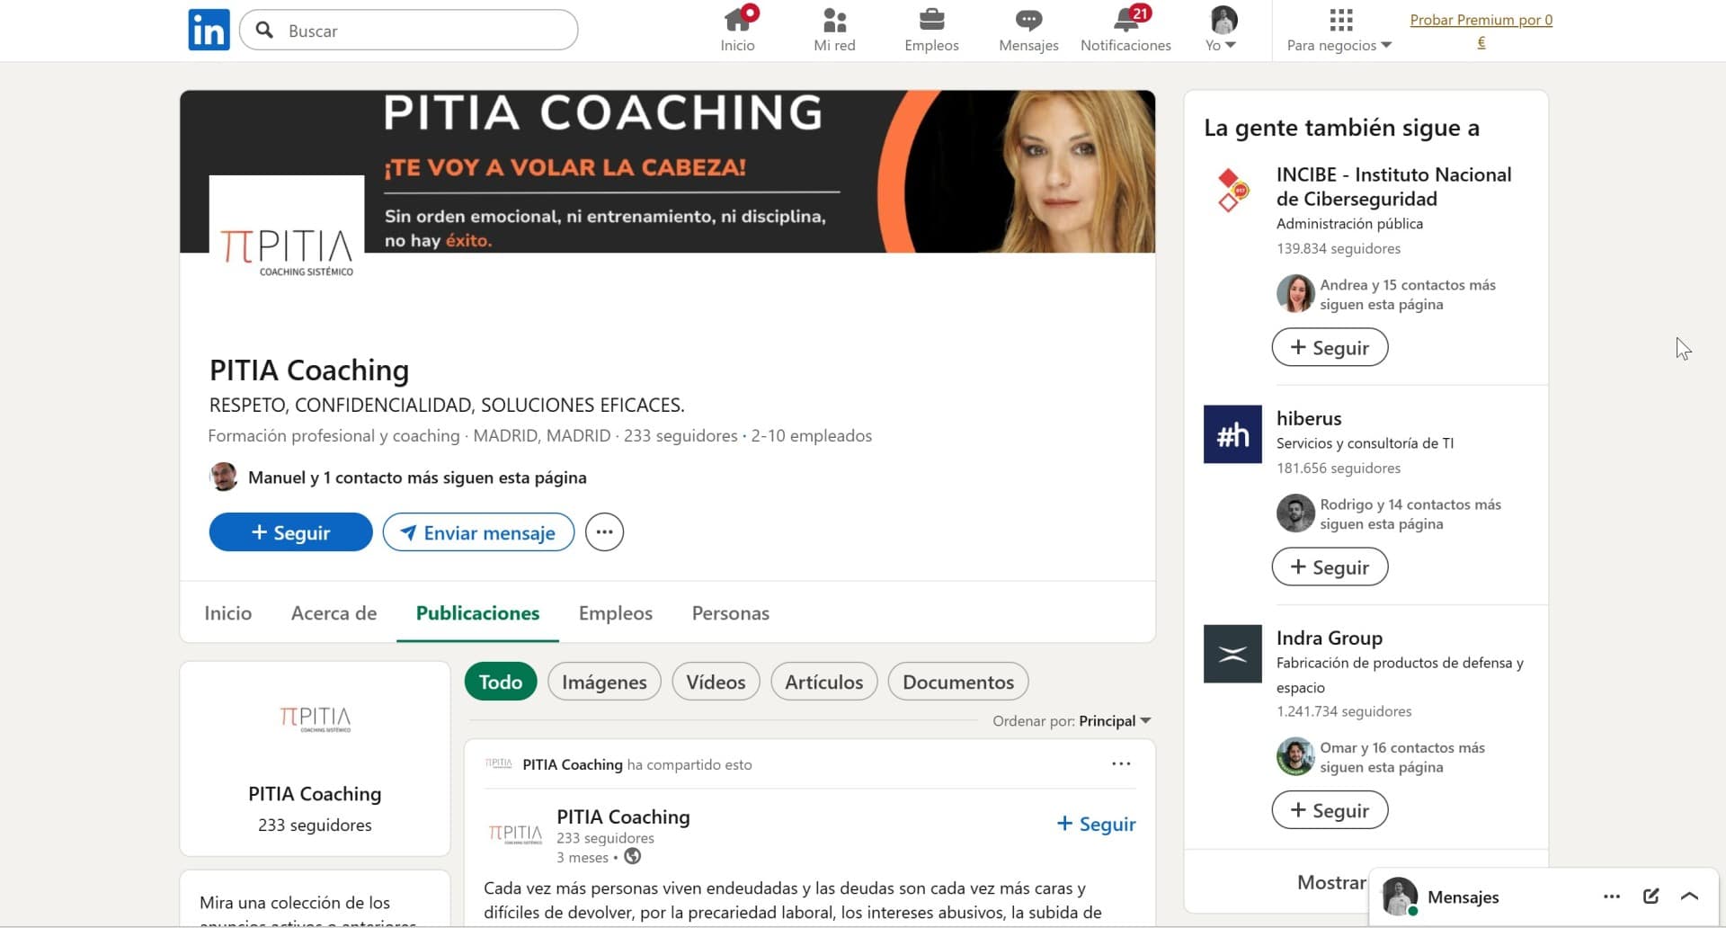The height and width of the screenshot is (928, 1726).
Task: Filter posts by Vídeos
Action: tap(716, 682)
